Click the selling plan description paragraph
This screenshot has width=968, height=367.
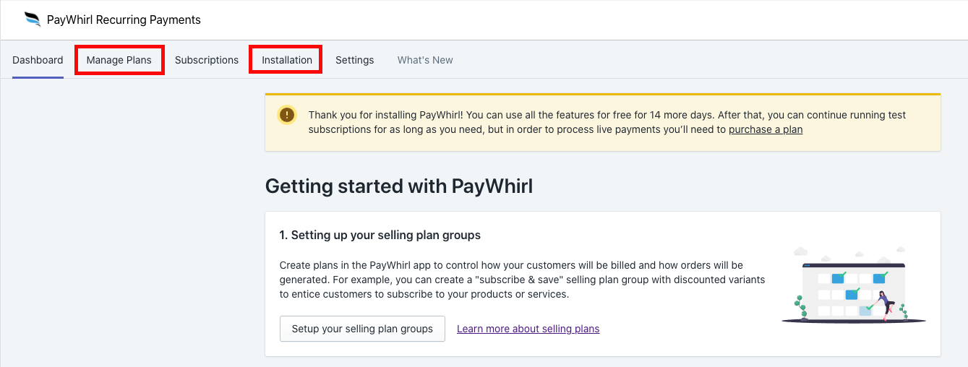point(523,280)
